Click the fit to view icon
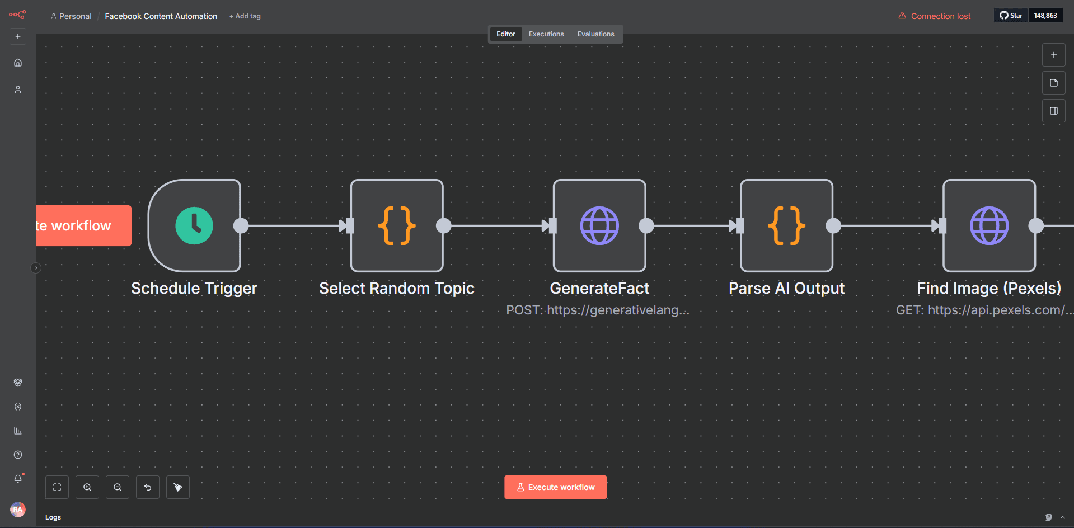The height and width of the screenshot is (528, 1074). coord(57,487)
